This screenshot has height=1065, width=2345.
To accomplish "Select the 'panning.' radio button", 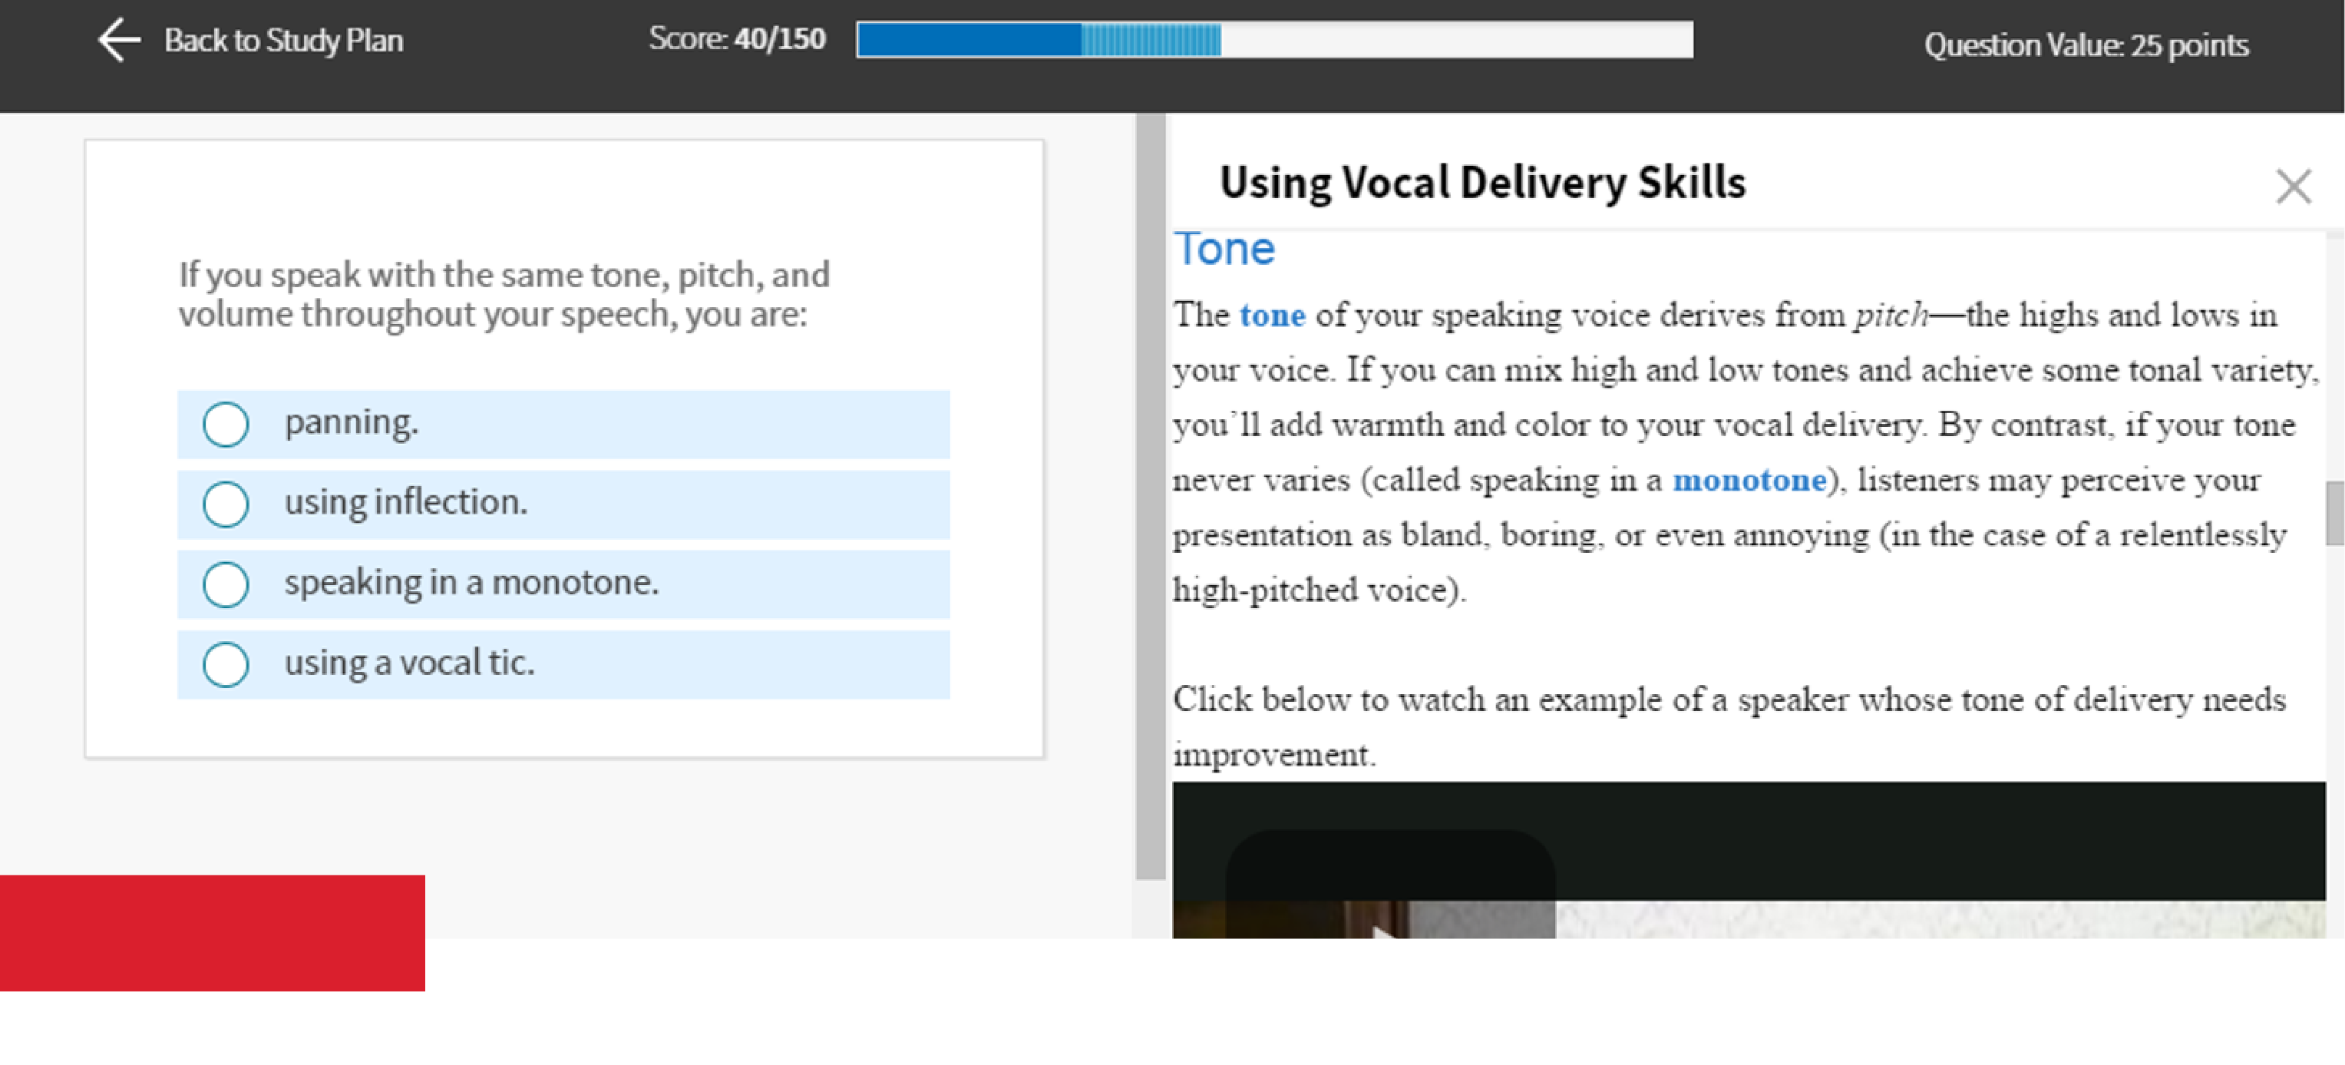I will (226, 424).
